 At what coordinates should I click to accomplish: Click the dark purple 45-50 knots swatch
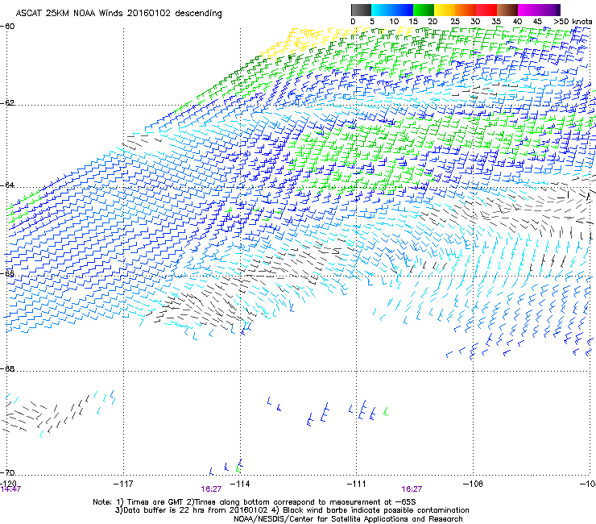(x=549, y=10)
